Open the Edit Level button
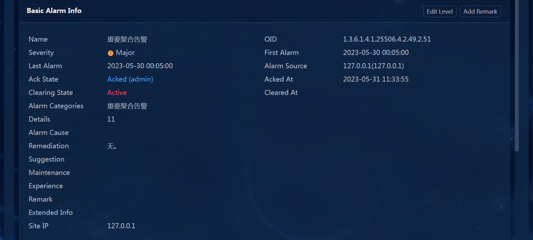The width and height of the screenshot is (533, 240). point(440,11)
